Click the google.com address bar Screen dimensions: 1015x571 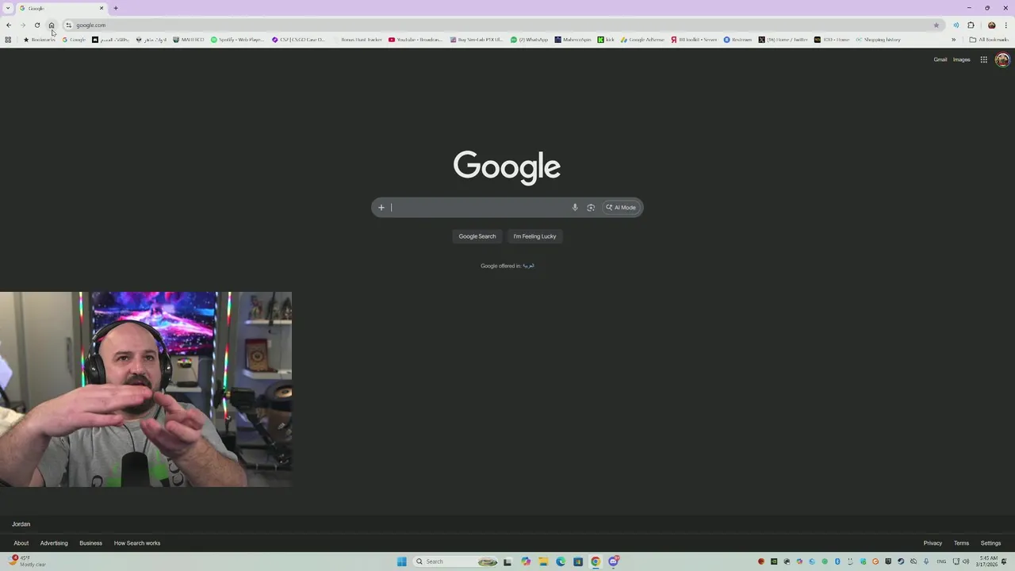[x=500, y=25]
